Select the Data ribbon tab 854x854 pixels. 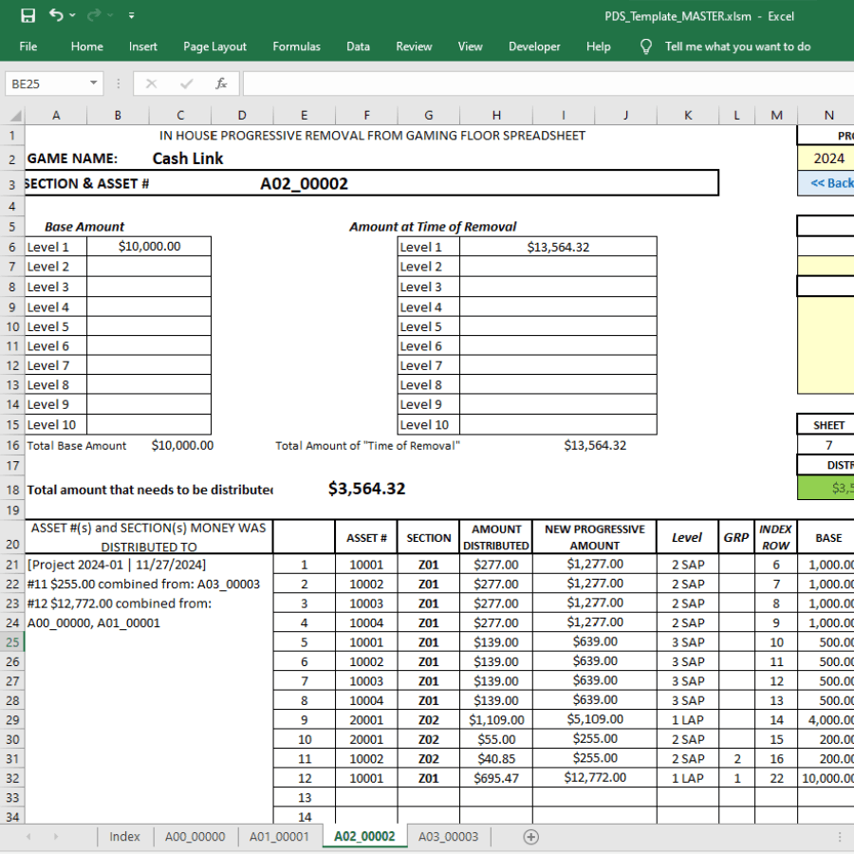(359, 46)
